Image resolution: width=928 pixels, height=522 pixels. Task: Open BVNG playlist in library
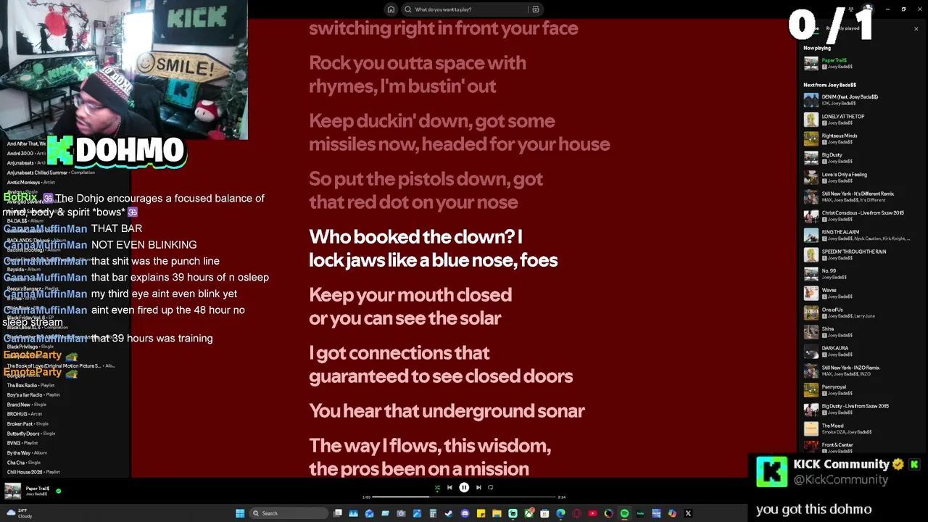[x=22, y=443]
